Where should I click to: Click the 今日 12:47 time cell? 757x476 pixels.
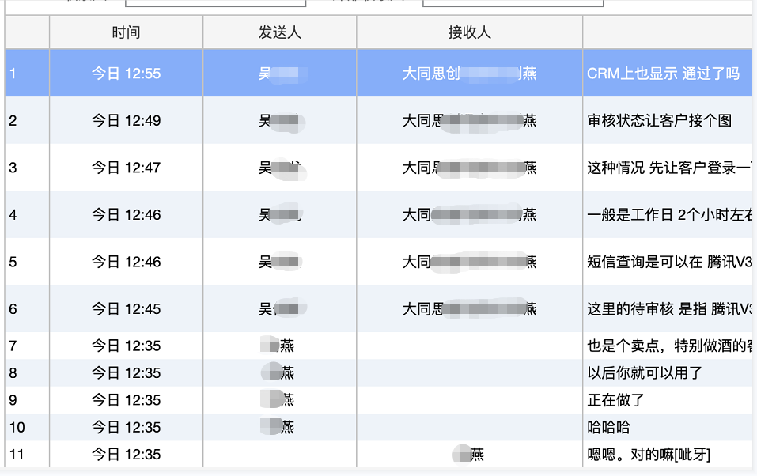[126, 168]
